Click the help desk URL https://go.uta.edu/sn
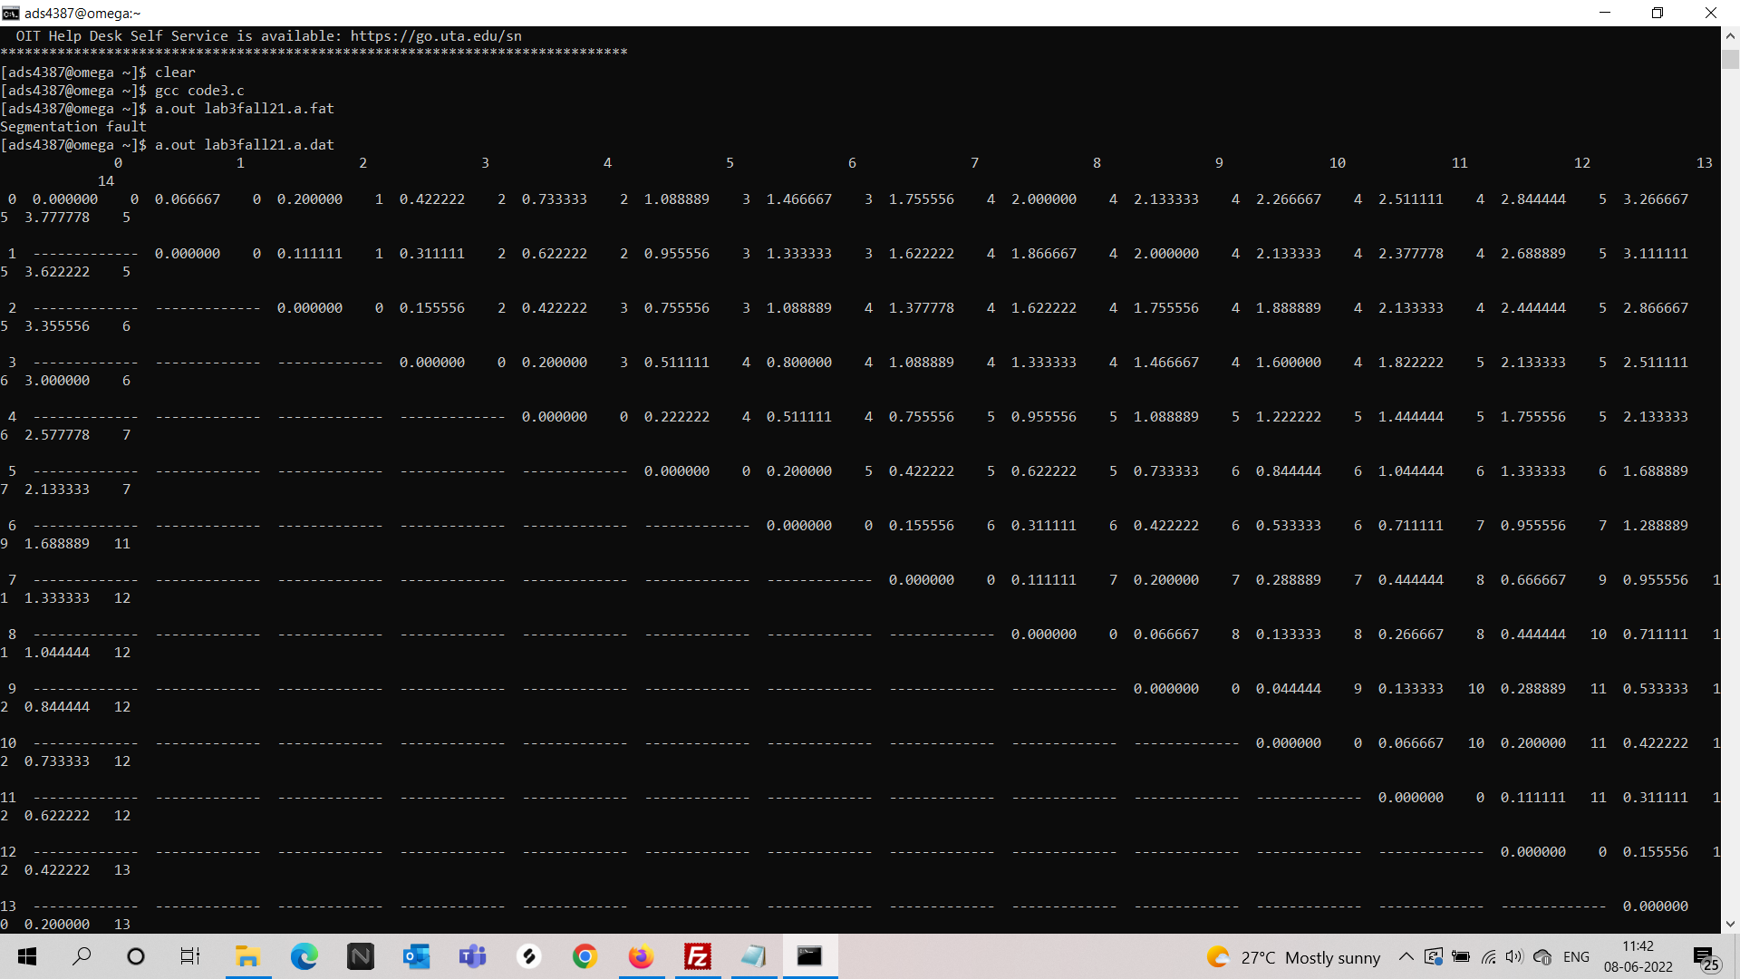This screenshot has width=1740, height=979. 436,36
